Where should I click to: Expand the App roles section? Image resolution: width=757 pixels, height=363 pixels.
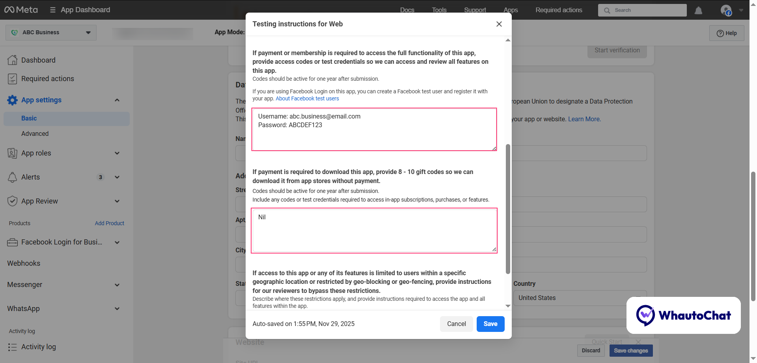click(x=117, y=153)
